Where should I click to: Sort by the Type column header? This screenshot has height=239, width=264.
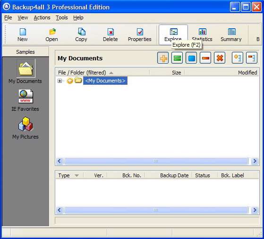(69, 175)
